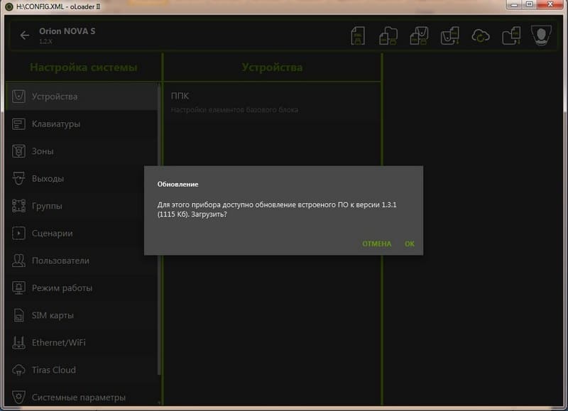Open the Клавиатуры menu entry label
Screen dimensions: 568x411
(56, 124)
